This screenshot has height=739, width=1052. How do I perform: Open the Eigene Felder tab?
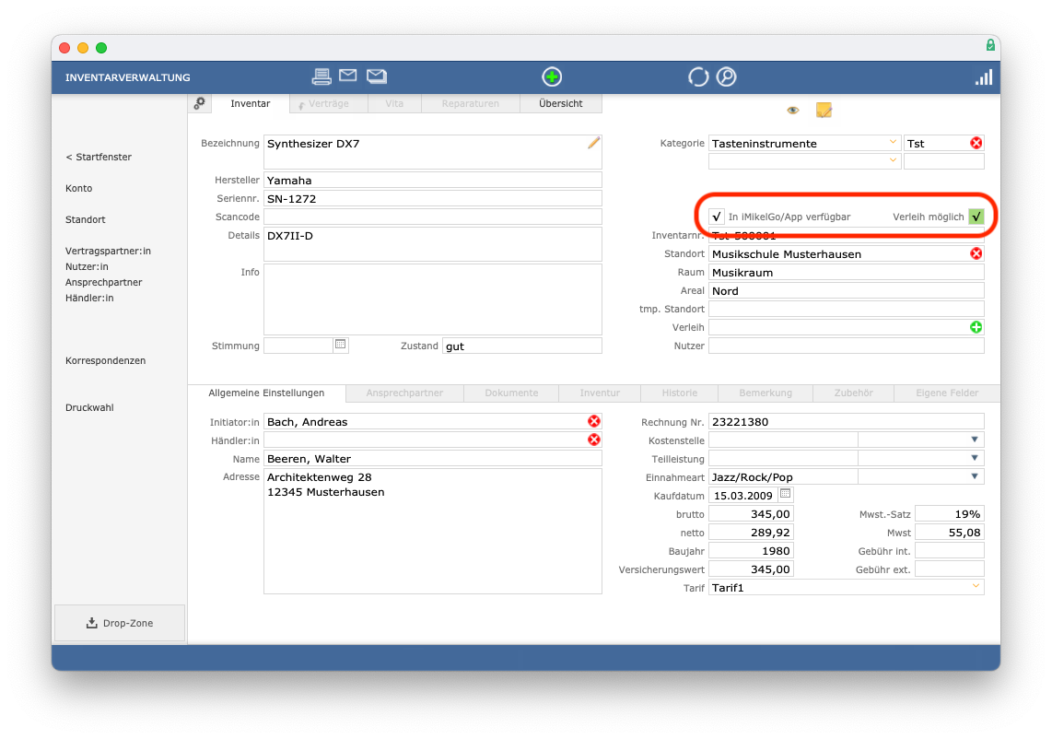click(x=947, y=393)
